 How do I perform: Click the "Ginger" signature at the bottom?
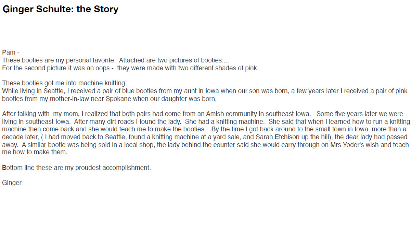coord(12,183)
